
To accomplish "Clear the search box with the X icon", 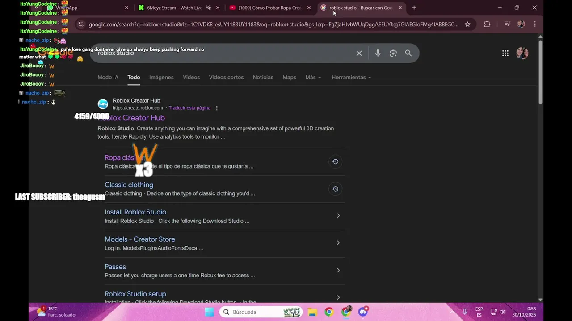I will [x=359, y=53].
